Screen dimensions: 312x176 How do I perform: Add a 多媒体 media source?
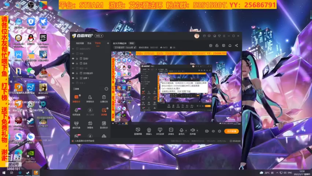171,131
